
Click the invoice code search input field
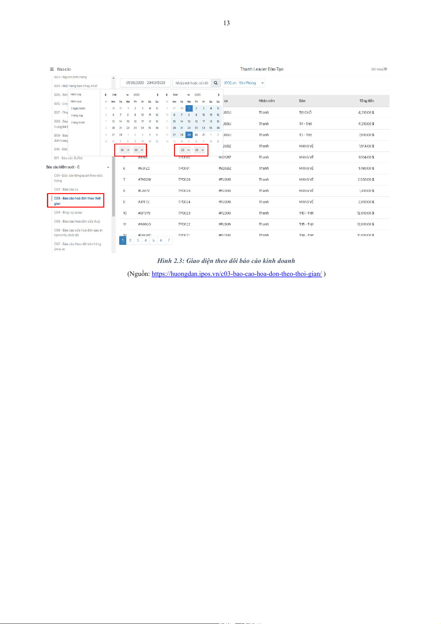click(x=191, y=83)
